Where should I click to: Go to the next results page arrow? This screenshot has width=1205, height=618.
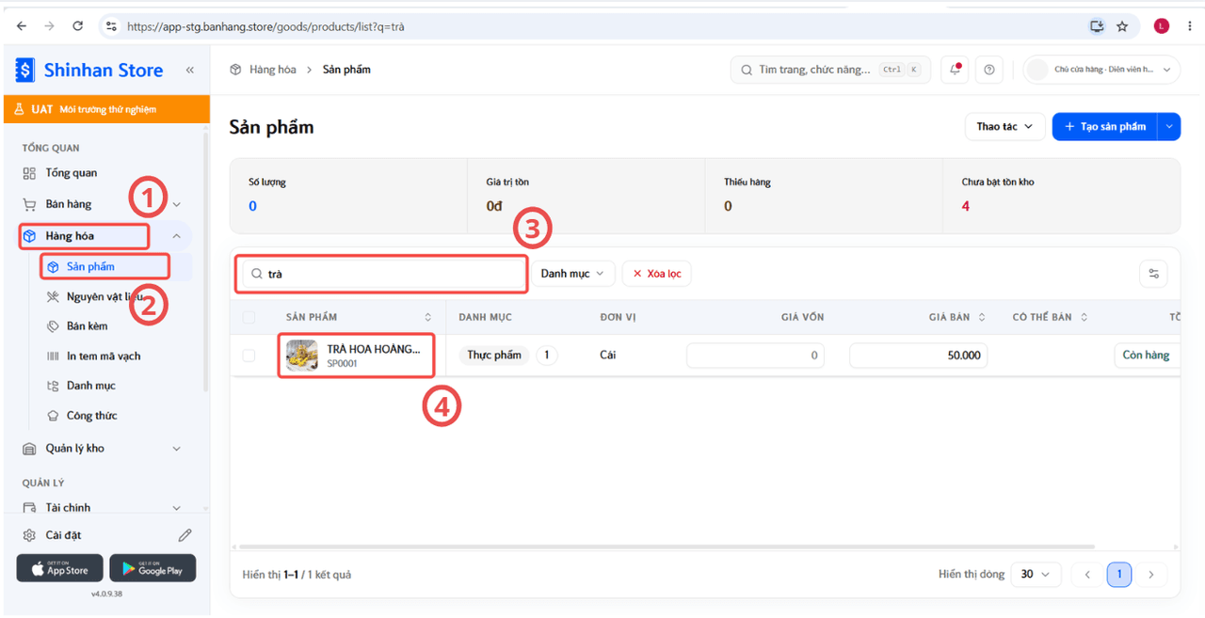[1151, 575]
